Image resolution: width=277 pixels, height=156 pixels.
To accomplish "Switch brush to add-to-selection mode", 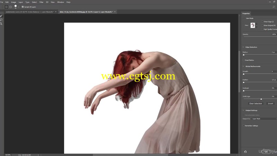I will click(x=6, y=7).
